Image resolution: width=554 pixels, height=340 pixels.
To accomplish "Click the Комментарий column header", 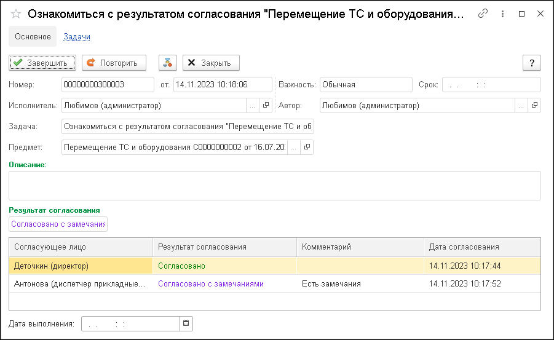I will click(x=360, y=247).
